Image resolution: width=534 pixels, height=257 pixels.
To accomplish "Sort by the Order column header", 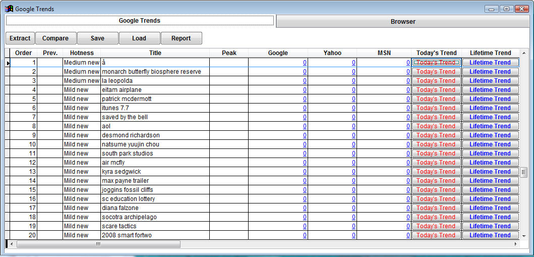I will 24,53.
